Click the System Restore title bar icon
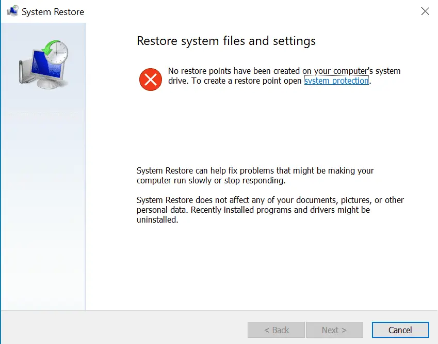Screen dimensions: 438x344 coord(12,11)
